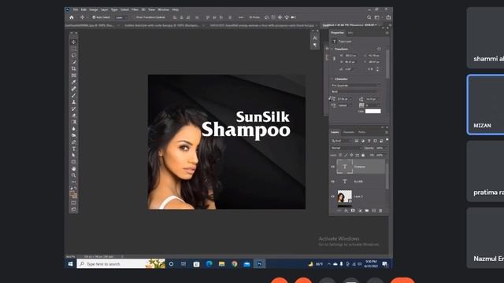Select the Horizontal Type tool
The height and width of the screenshot is (283, 504).
[73, 149]
